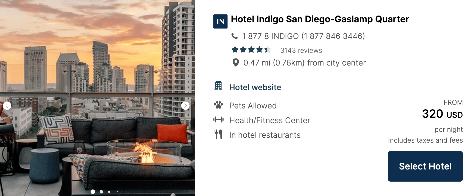Show the next hotel photo
This screenshot has width=476, height=196.
[x=185, y=106]
